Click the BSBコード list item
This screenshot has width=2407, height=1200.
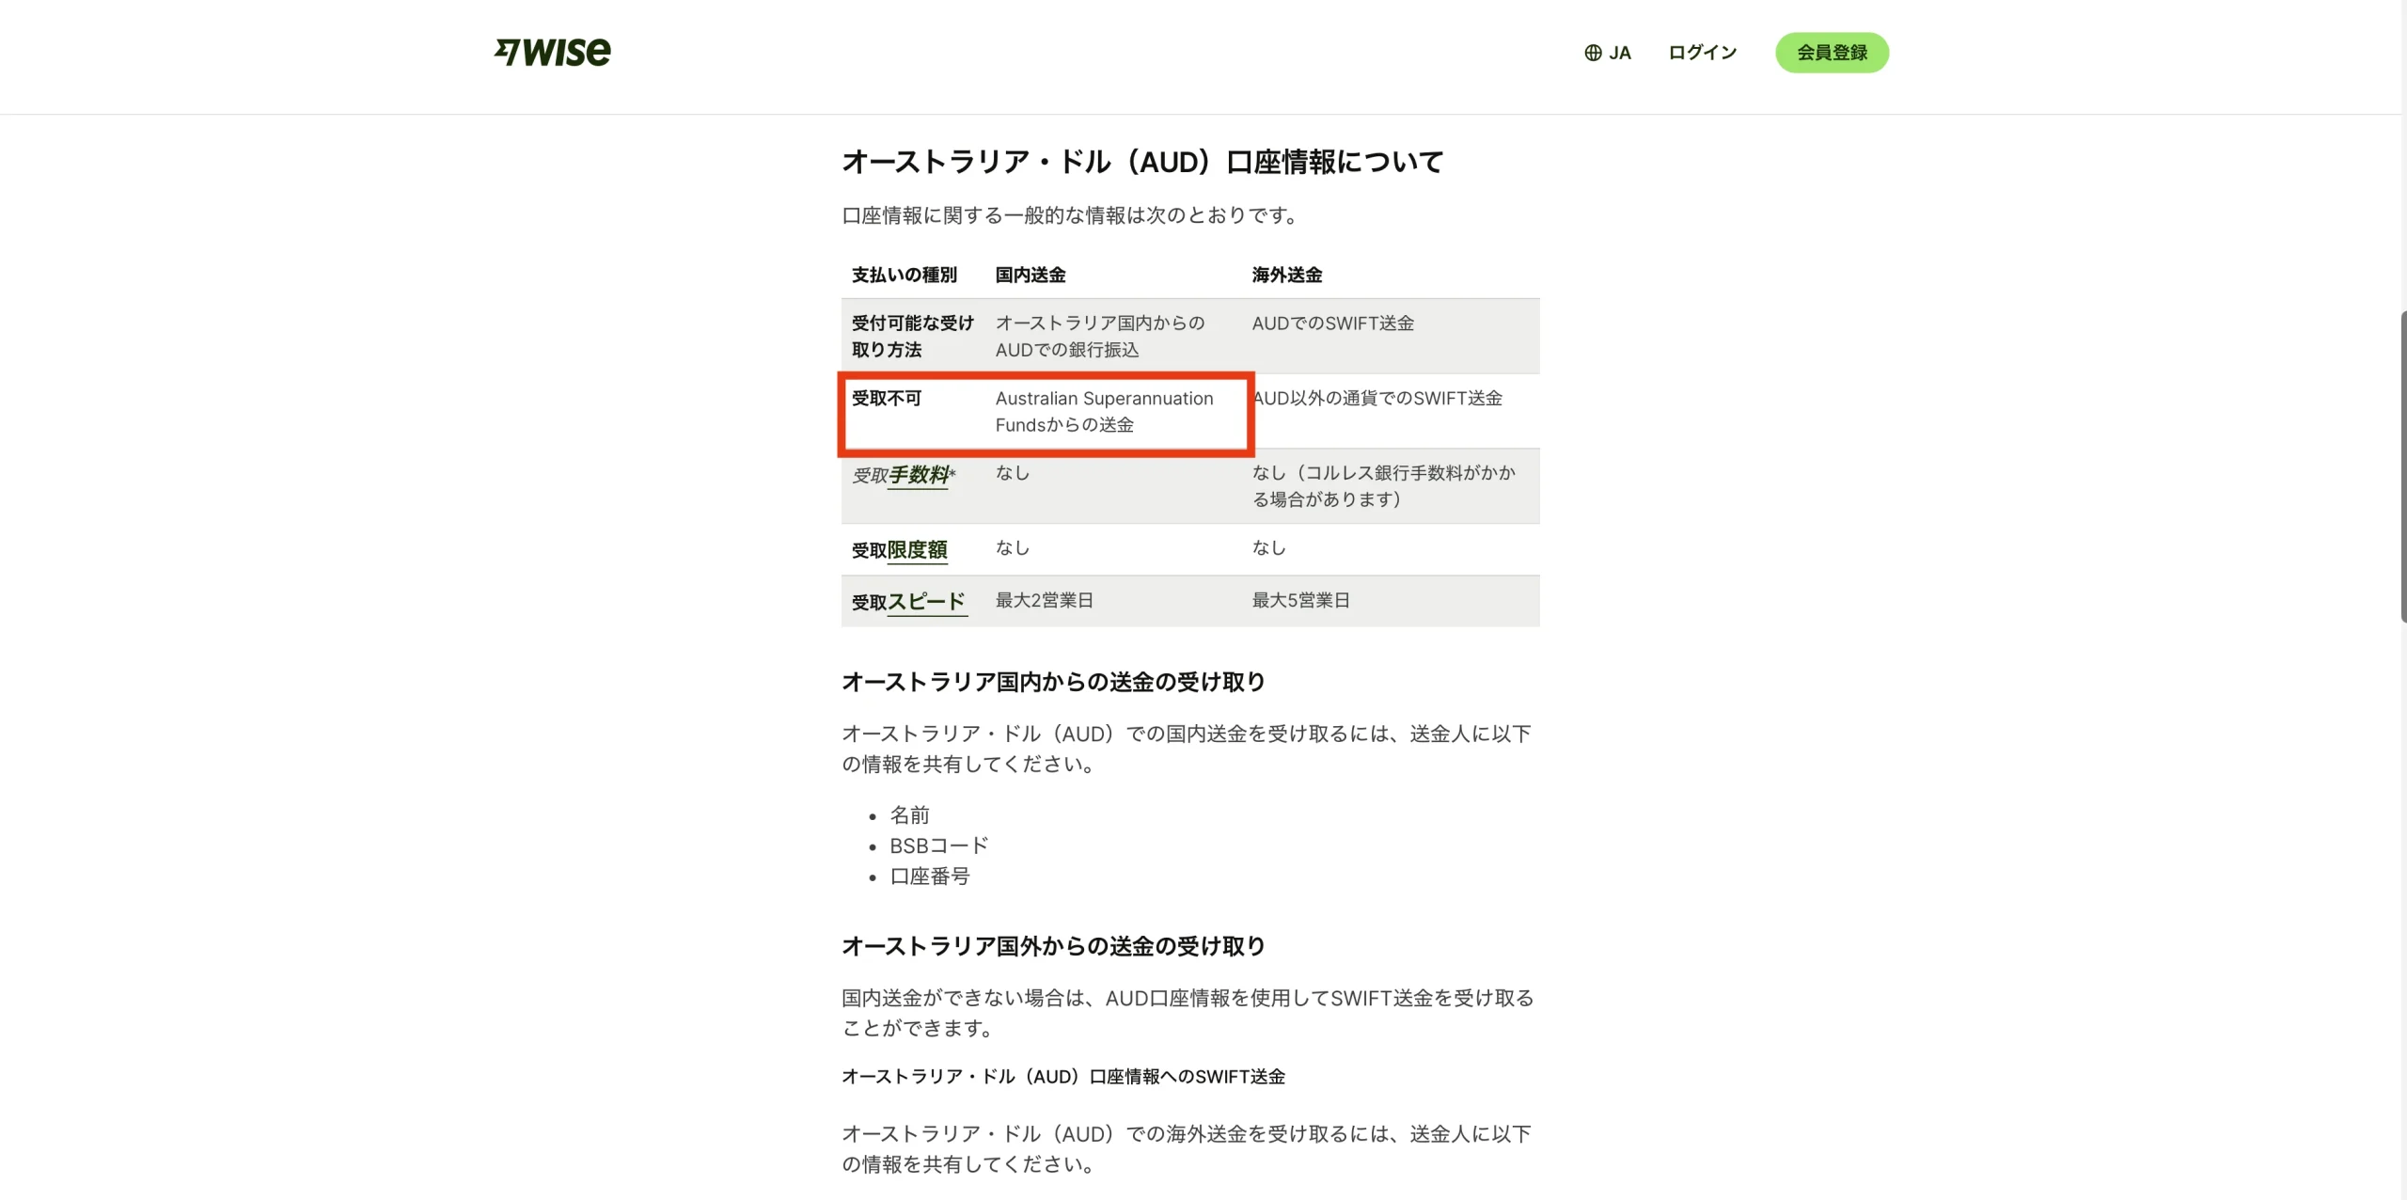(938, 845)
